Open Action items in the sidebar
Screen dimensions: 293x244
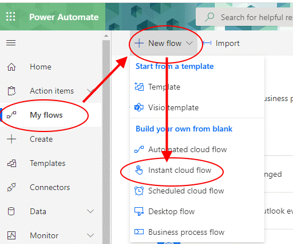(x=52, y=91)
